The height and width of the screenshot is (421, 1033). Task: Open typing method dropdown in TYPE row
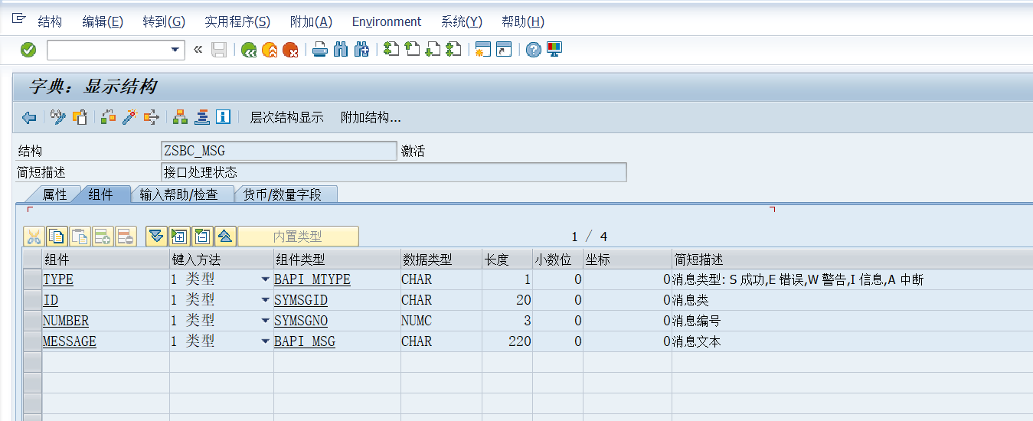(x=265, y=279)
